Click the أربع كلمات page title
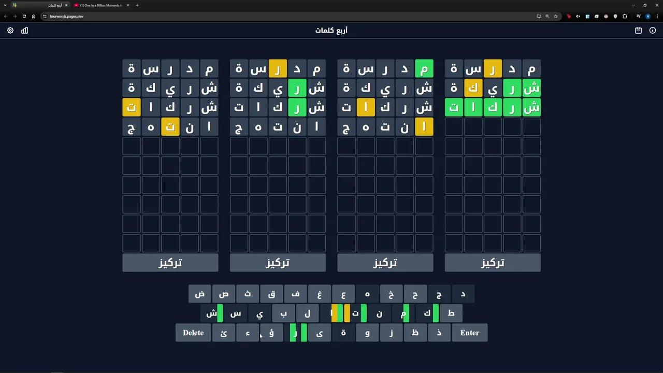The image size is (663, 373). [331, 31]
